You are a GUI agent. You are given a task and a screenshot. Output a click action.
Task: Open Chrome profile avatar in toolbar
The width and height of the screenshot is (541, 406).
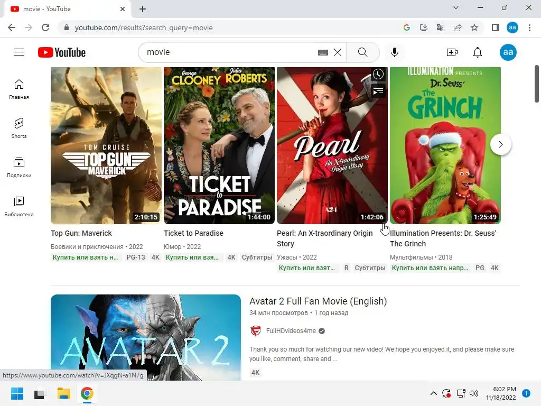pyautogui.click(x=512, y=27)
